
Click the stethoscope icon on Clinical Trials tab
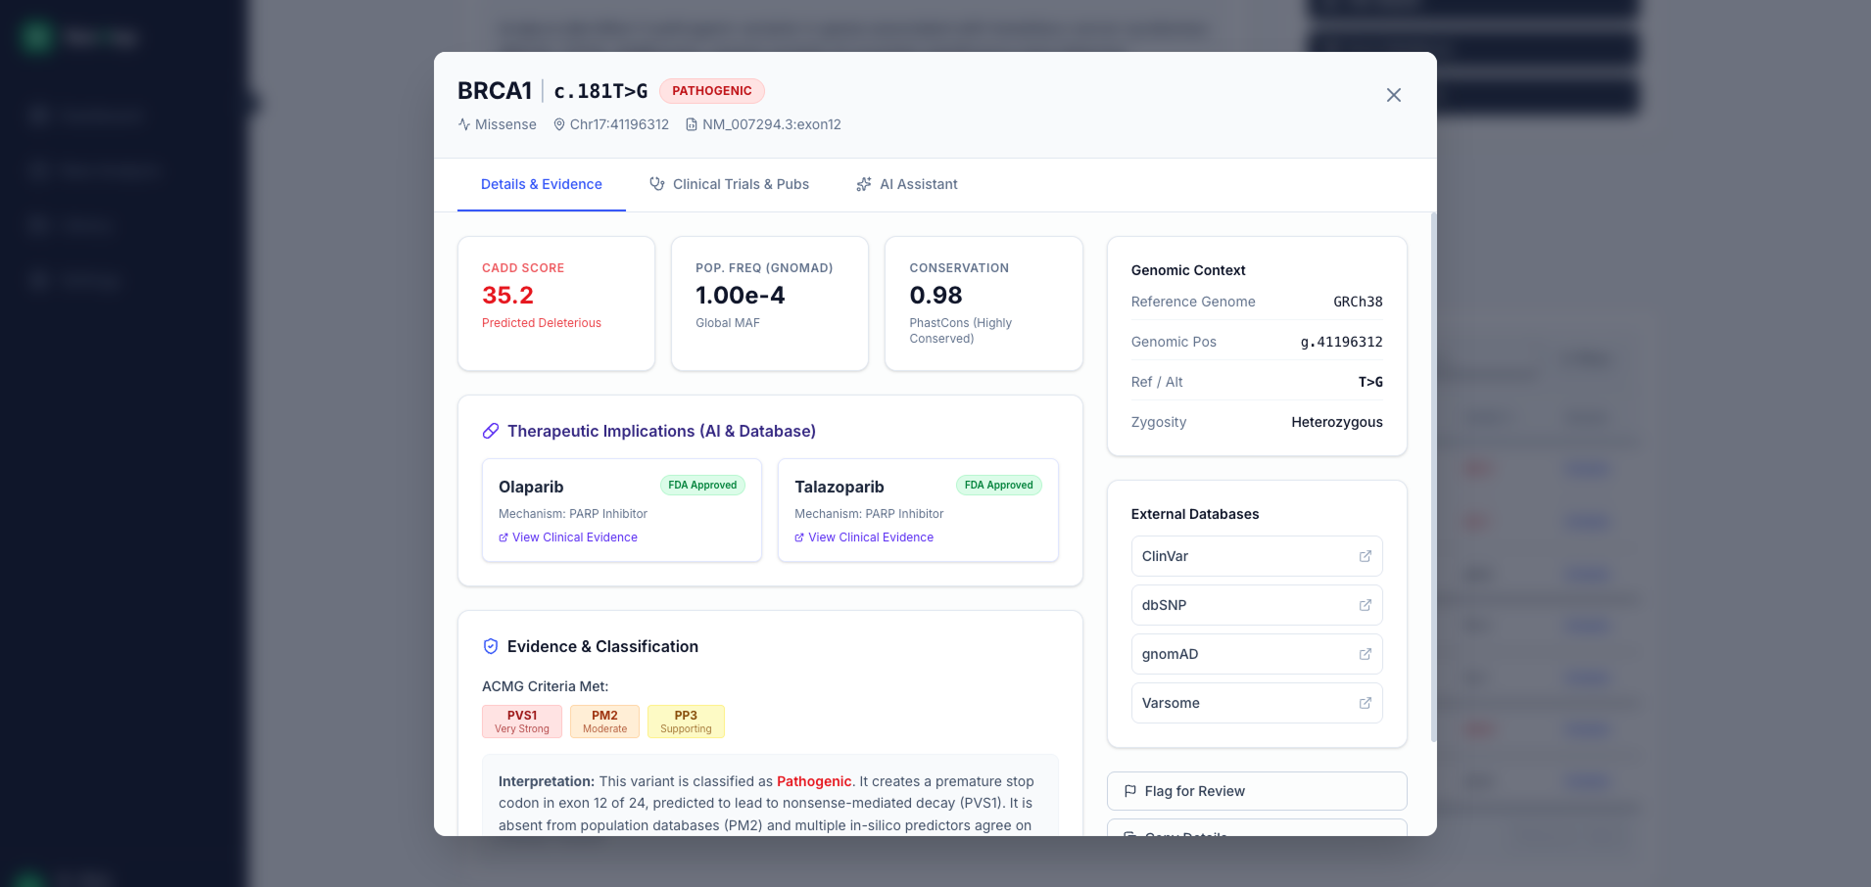(x=657, y=184)
